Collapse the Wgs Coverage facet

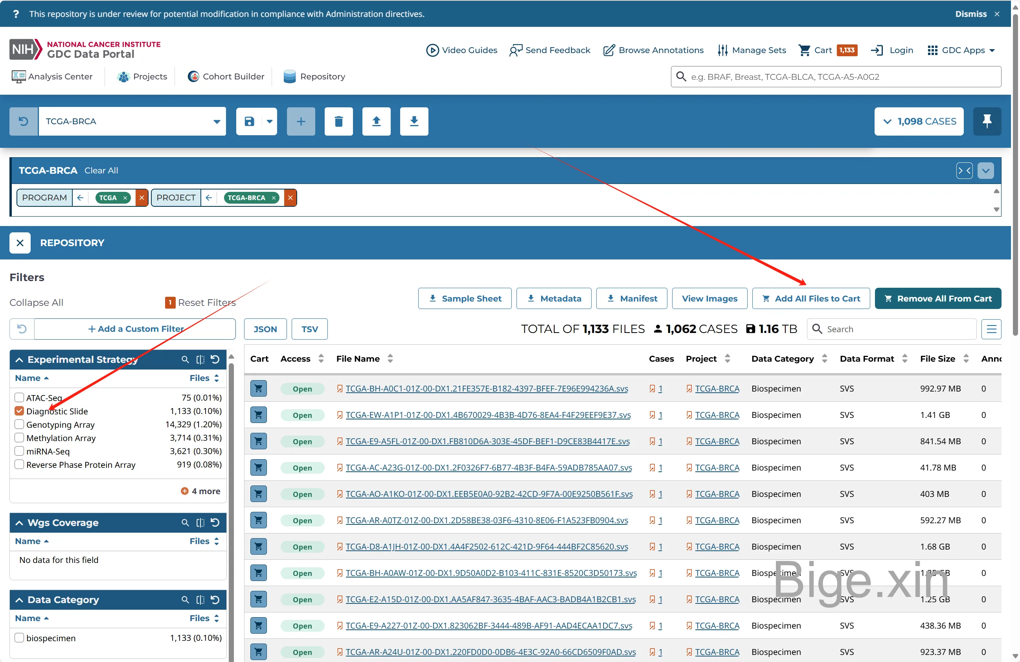[19, 523]
